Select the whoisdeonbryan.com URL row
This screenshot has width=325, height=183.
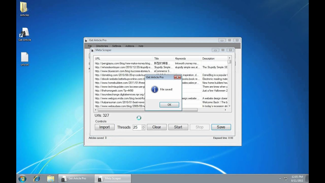click(x=123, y=67)
